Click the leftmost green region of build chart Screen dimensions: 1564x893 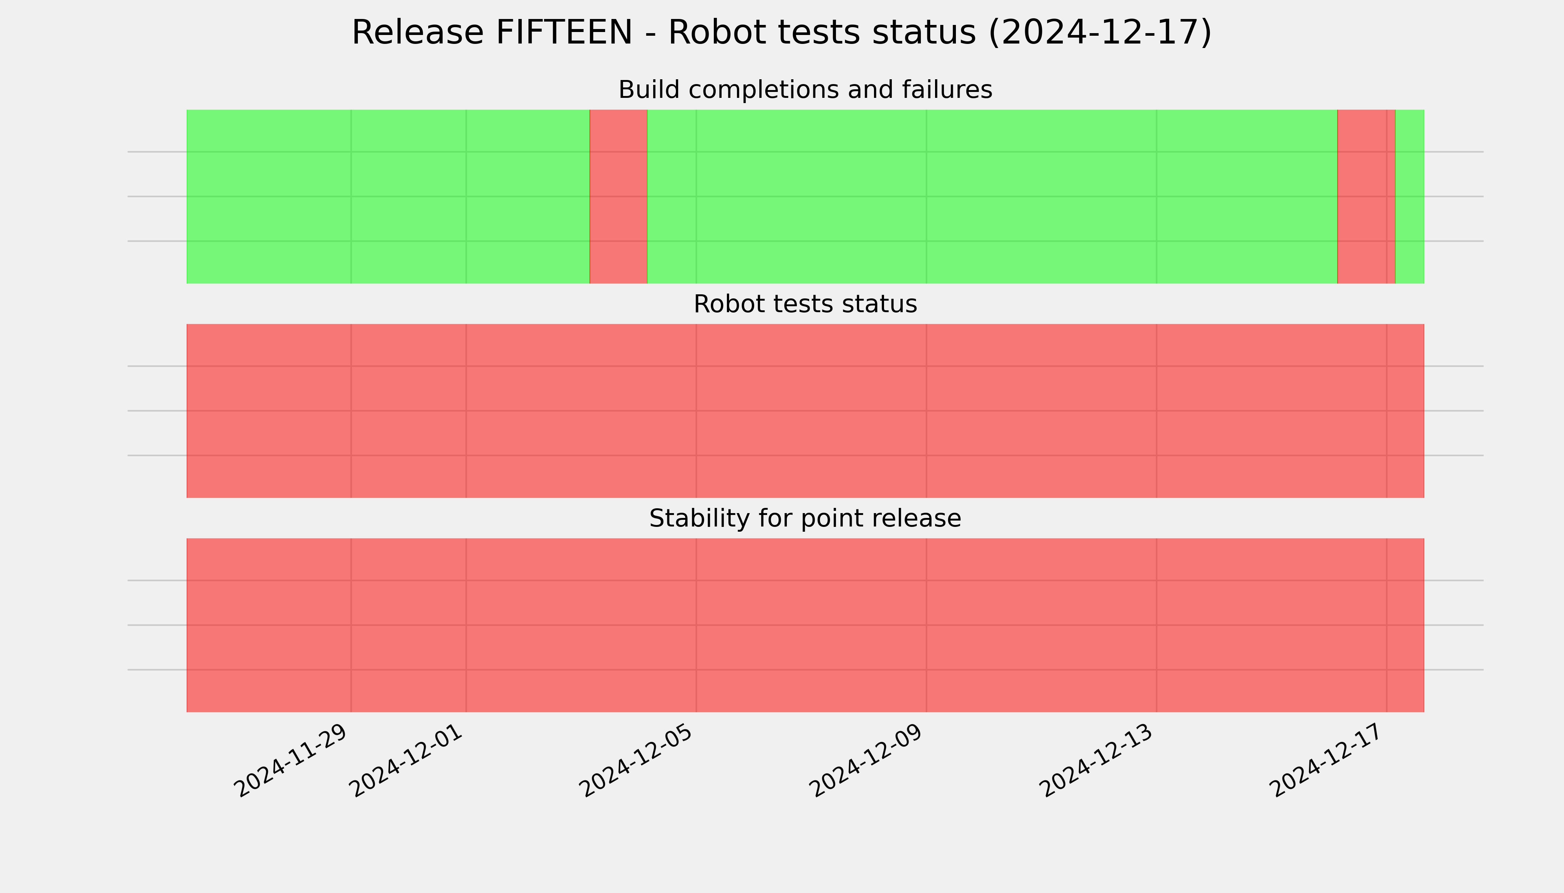[388, 196]
